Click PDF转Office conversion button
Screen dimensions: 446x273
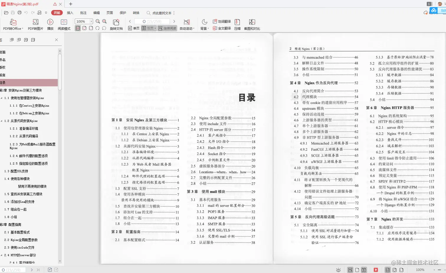[13, 24]
